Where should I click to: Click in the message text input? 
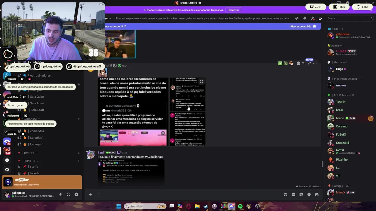click(188, 194)
